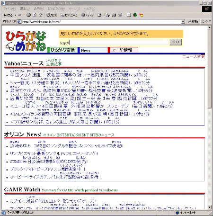
Task: Open the ブラック・アイド・ピーズ PV headline
Action: tap(48, 169)
